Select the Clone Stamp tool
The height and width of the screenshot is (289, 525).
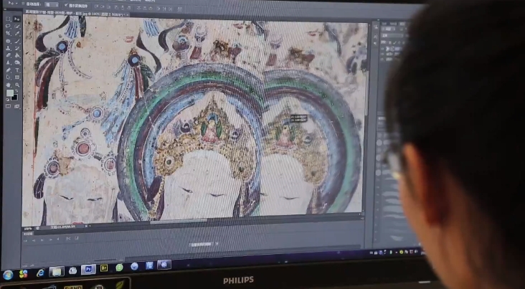point(8,48)
